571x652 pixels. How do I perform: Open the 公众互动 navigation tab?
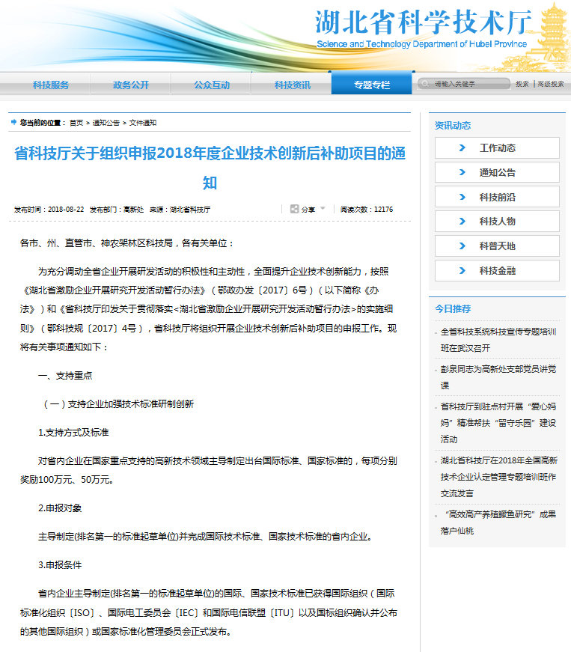pyautogui.click(x=212, y=85)
